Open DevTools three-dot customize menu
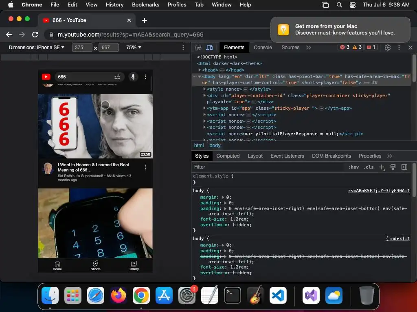This screenshot has width=417, height=312. click(x=399, y=48)
